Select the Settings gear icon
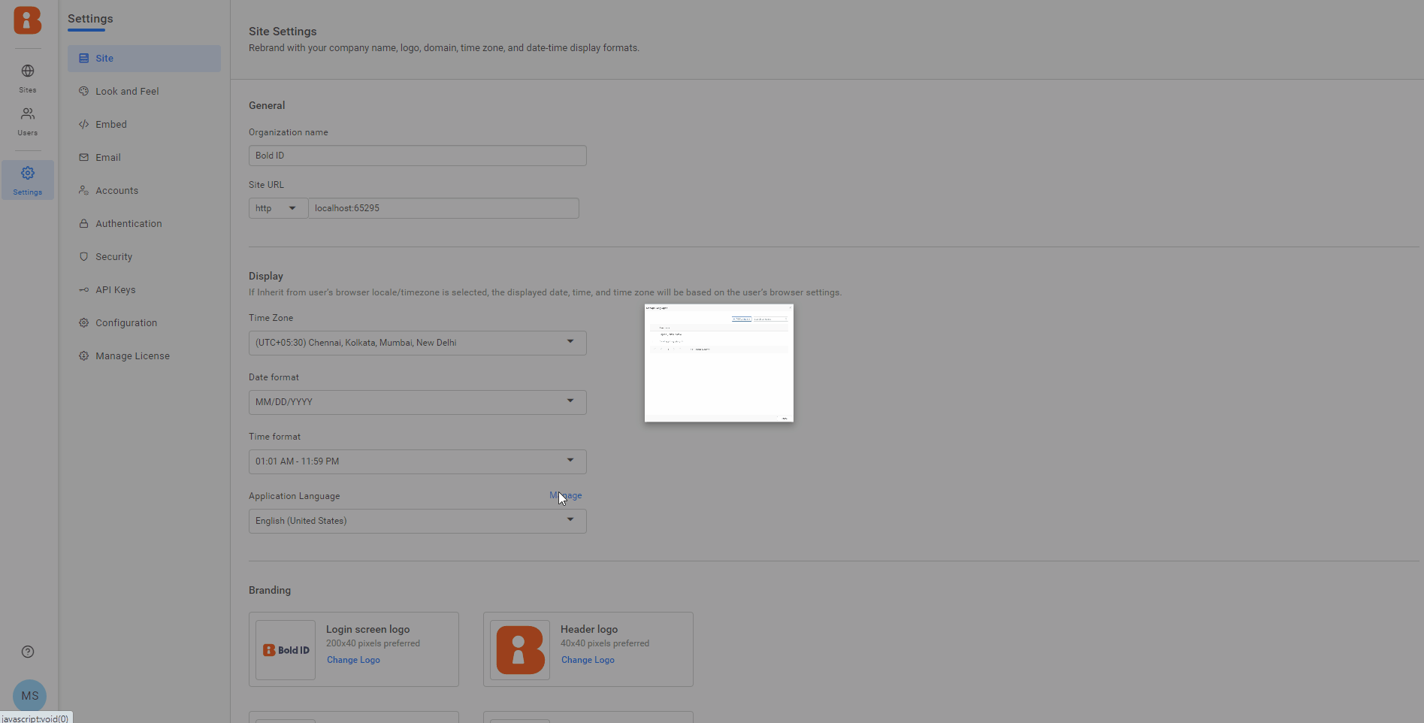This screenshot has height=723, width=1424. (x=28, y=174)
